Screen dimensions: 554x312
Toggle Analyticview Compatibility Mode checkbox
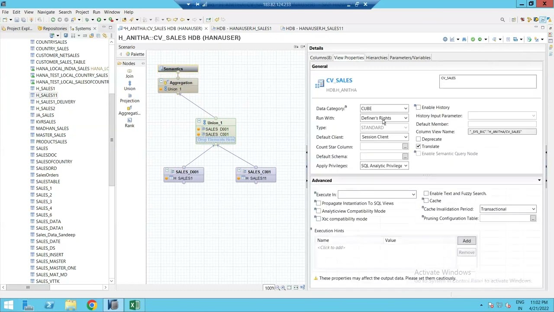coord(319,211)
